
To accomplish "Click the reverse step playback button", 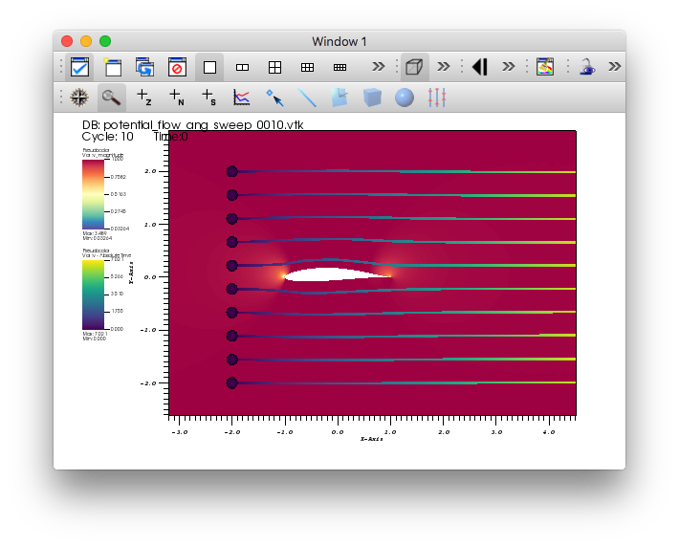I will point(480,67).
